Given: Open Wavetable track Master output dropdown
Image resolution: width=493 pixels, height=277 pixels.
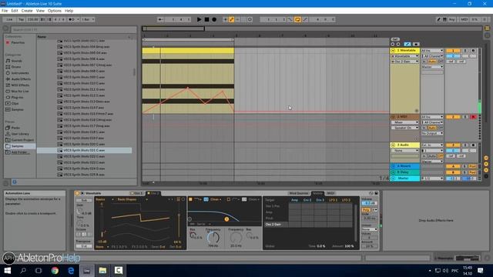Looking at the screenshot, I should (x=432, y=67).
